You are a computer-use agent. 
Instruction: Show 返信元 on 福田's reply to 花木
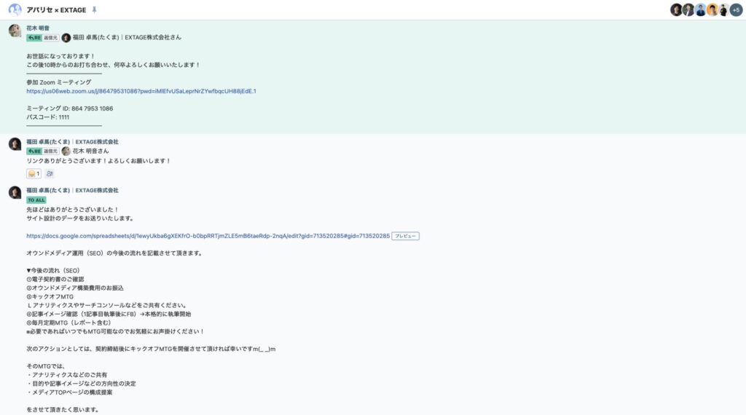[51, 151]
